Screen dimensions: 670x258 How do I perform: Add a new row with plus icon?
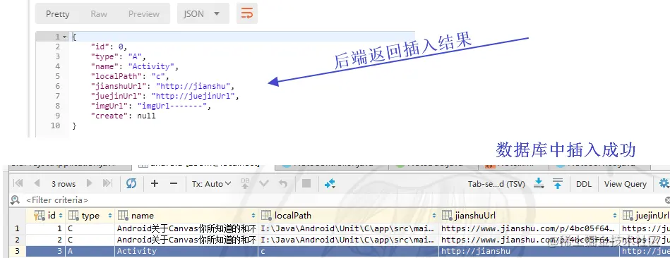(155, 183)
